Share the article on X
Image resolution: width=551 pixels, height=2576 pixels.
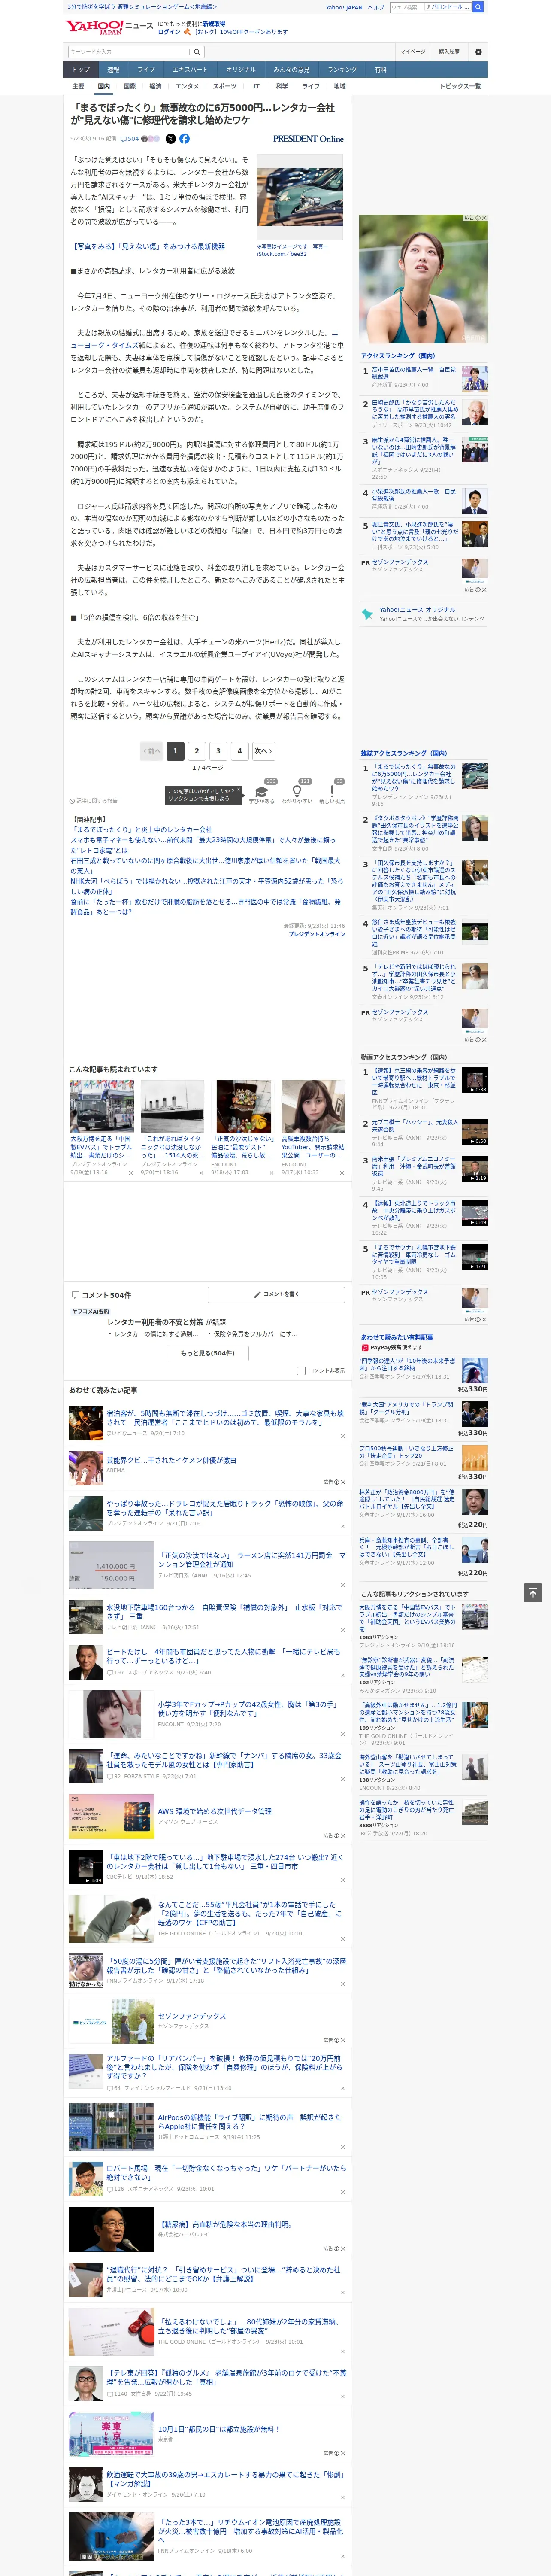tap(170, 139)
